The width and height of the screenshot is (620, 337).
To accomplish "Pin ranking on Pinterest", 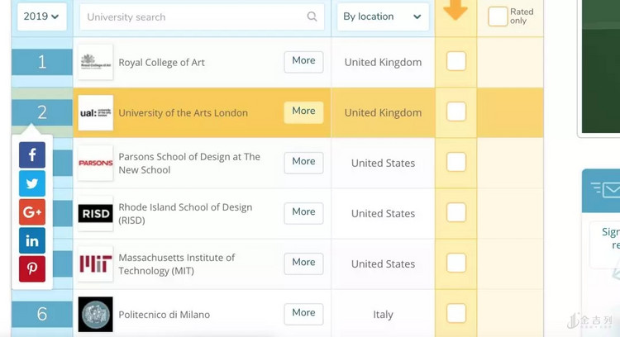I will (x=32, y=269).
